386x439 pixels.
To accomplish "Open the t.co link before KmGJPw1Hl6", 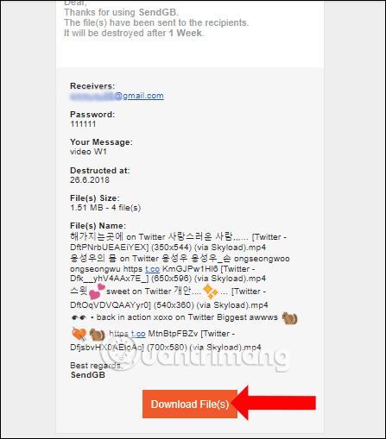I will (x=152, y=269).
